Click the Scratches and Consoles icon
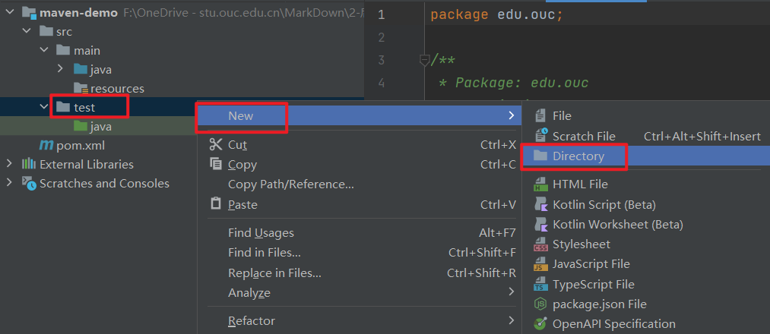This screenshot has width=770, height=334. (x=29, y=183)
